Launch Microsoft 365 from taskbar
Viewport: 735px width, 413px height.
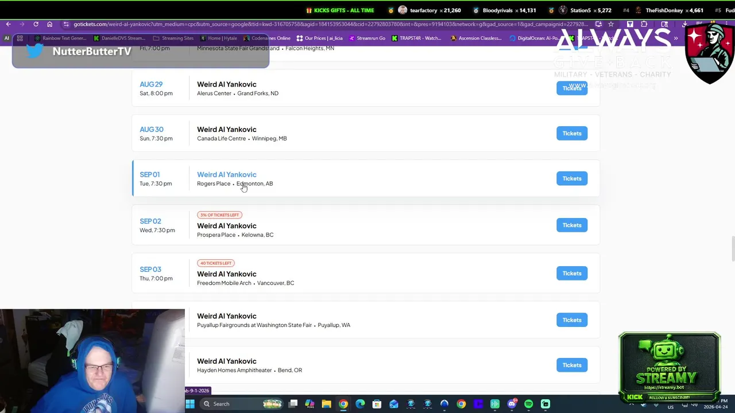310,404
